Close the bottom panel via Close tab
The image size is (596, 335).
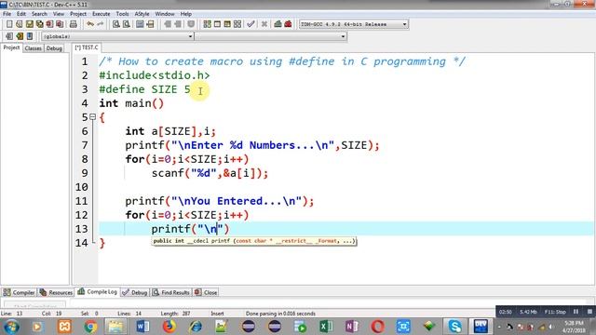click(206, 292)
